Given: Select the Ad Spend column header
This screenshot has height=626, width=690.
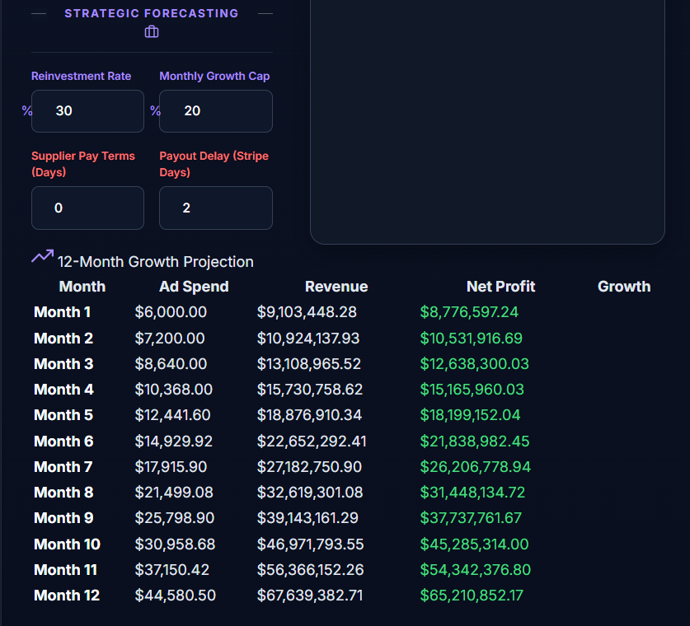Looking at the screenshot, I should (x=194, y=287).
